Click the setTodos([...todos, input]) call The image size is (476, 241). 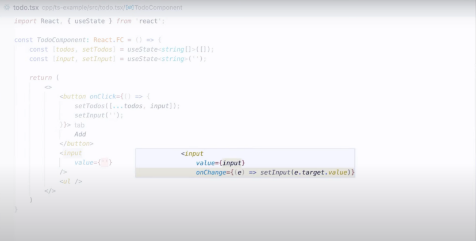[x=127, y=106]
